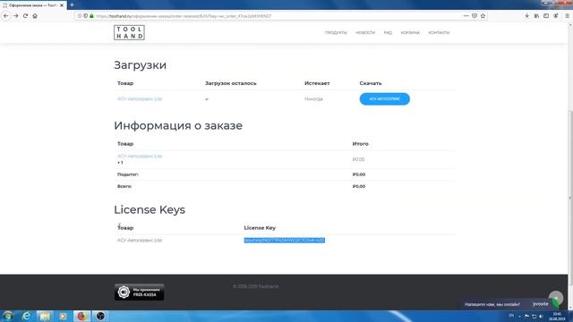Image resolution: width=573 pixels, height=322 pixels.
Task: Show the sidebars icon in toolbar
Action: coord(546,16)
